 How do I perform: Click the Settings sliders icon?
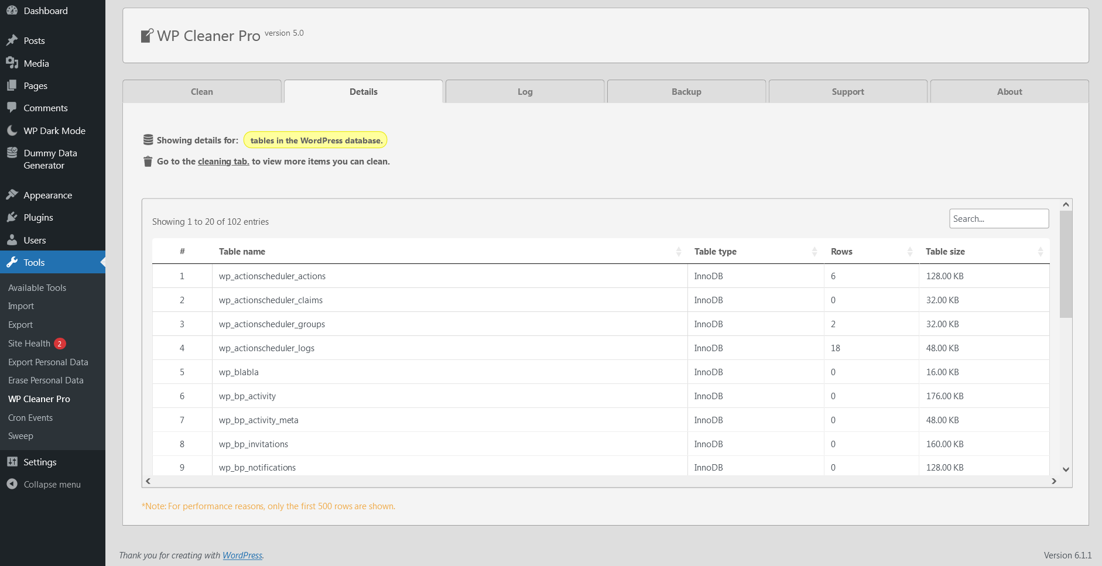click(12, 462)
